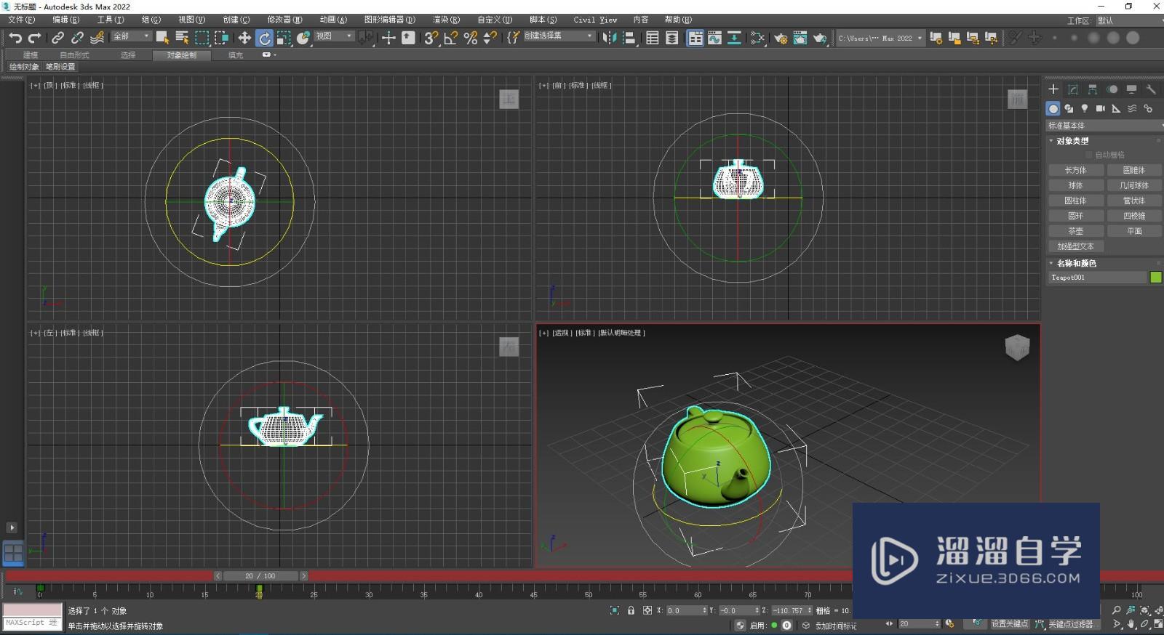This screenshot has width=1164, height=635.
Task: Click the Teapot001 name field
Action: [1097, 278]
